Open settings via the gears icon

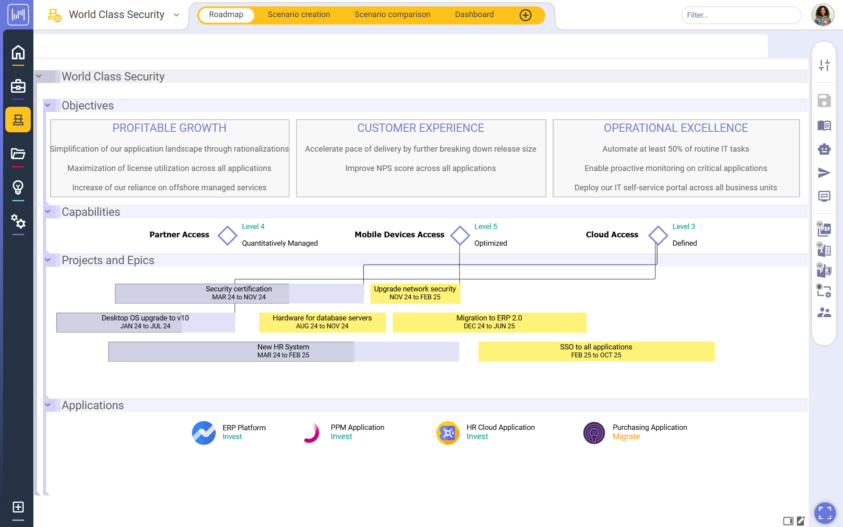18,222
